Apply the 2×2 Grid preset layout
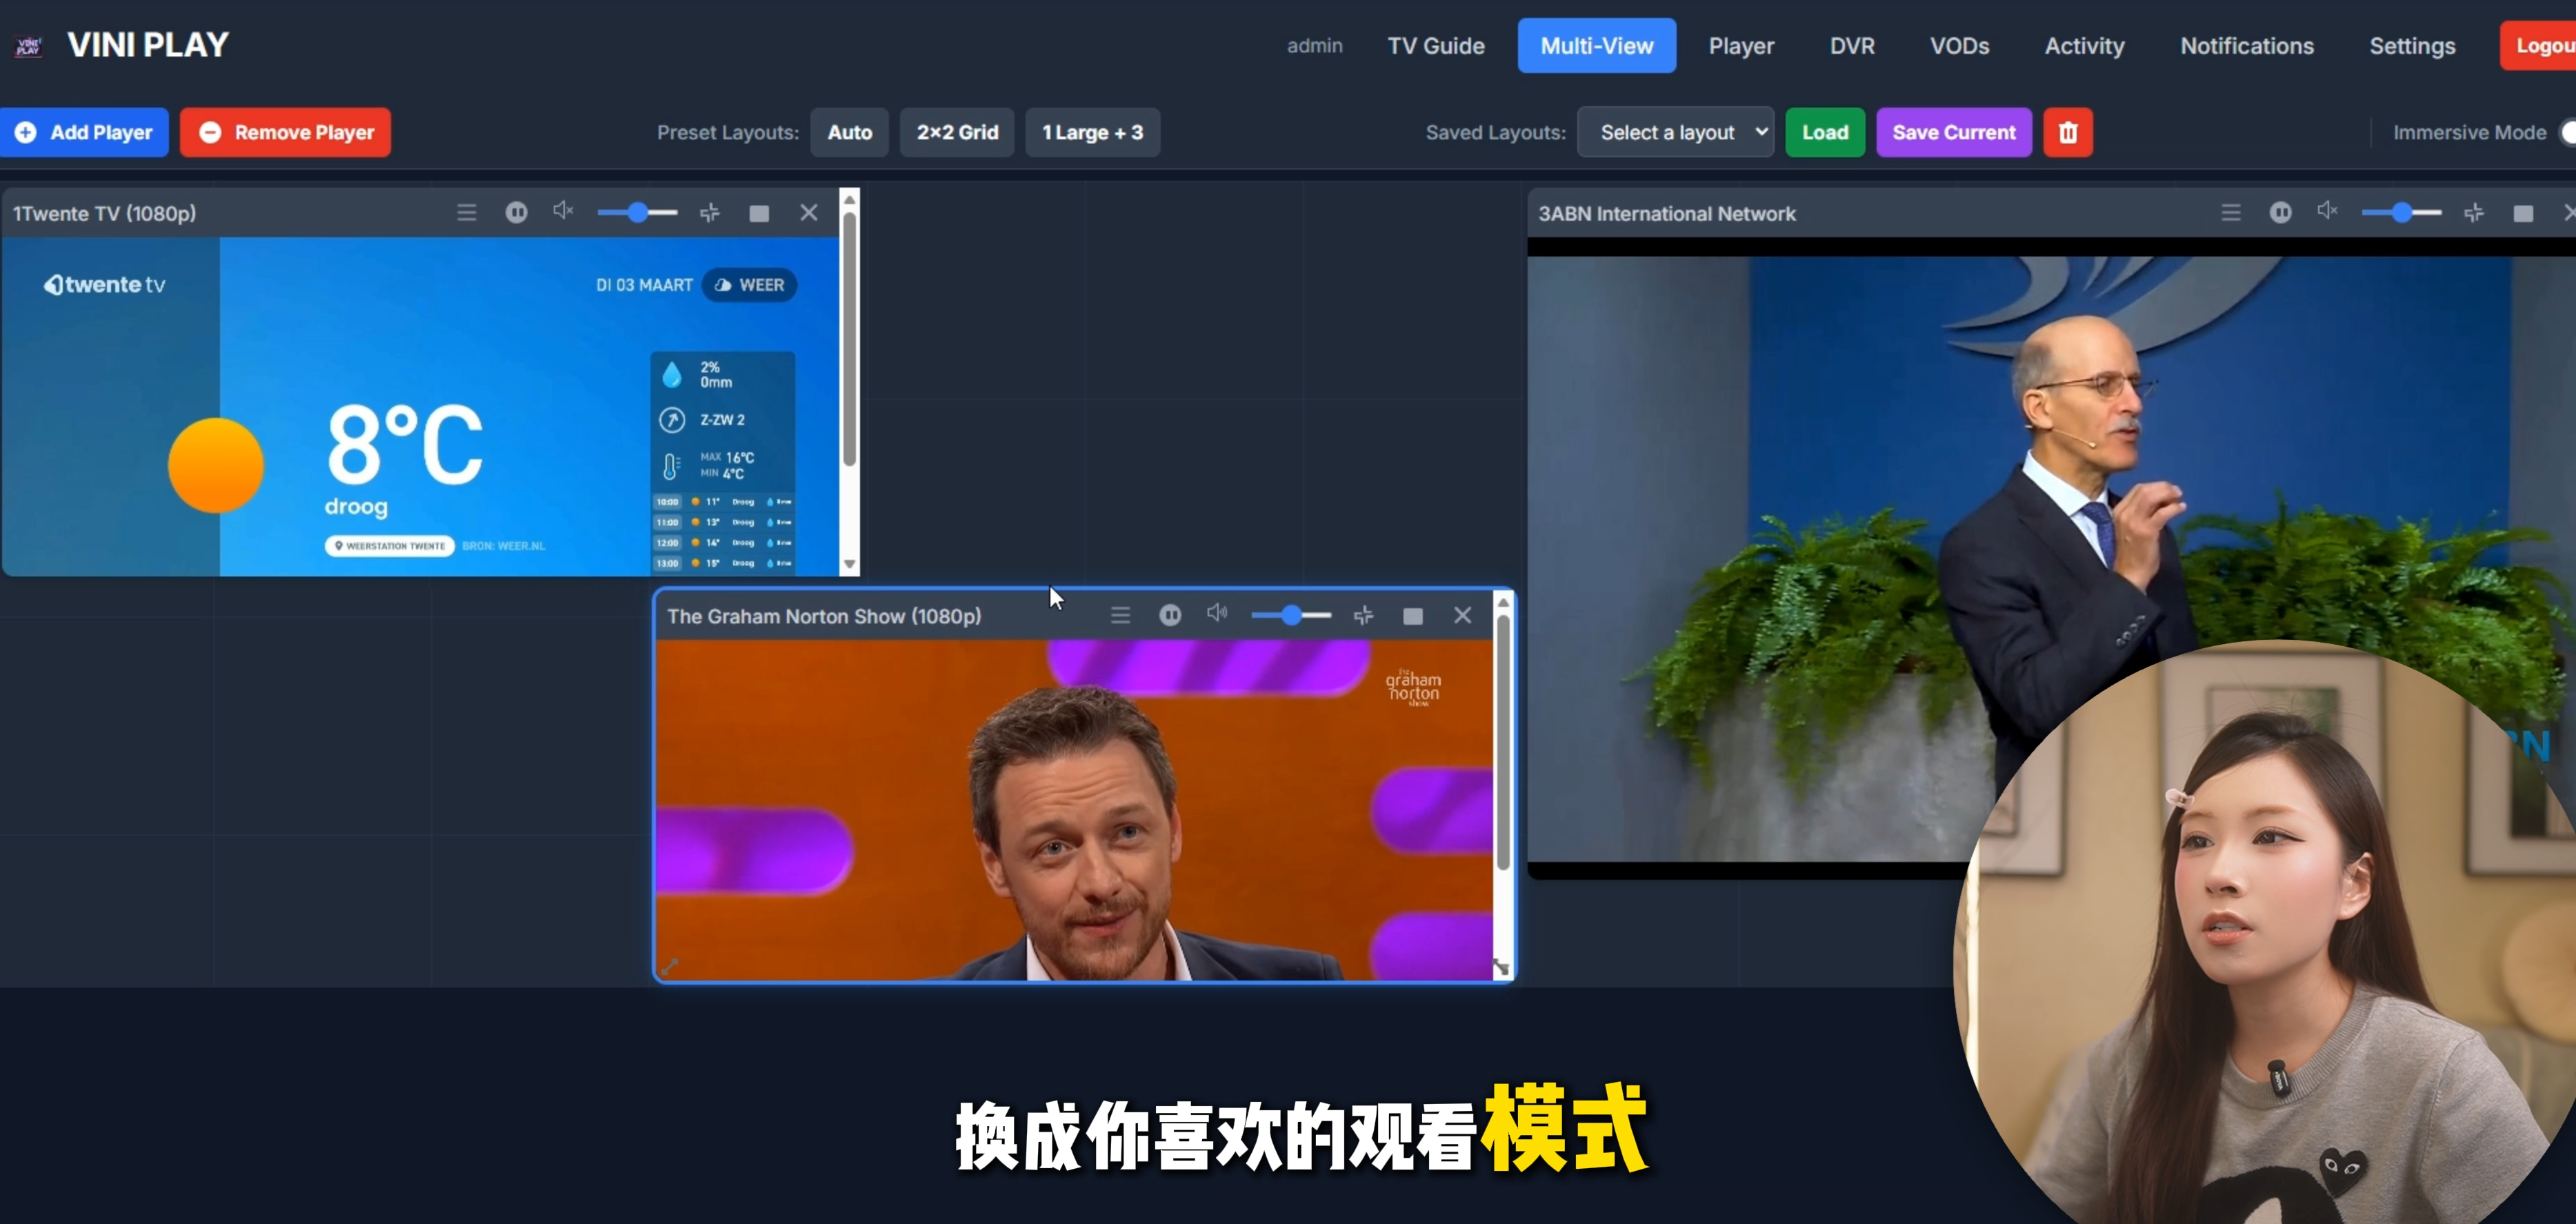This screenshot has height=1224, width=2576. coord(957,132)
